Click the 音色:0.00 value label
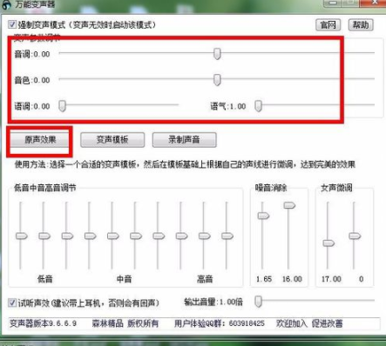The width and height of the screenshot is (386, 346). tap(32, 80)
